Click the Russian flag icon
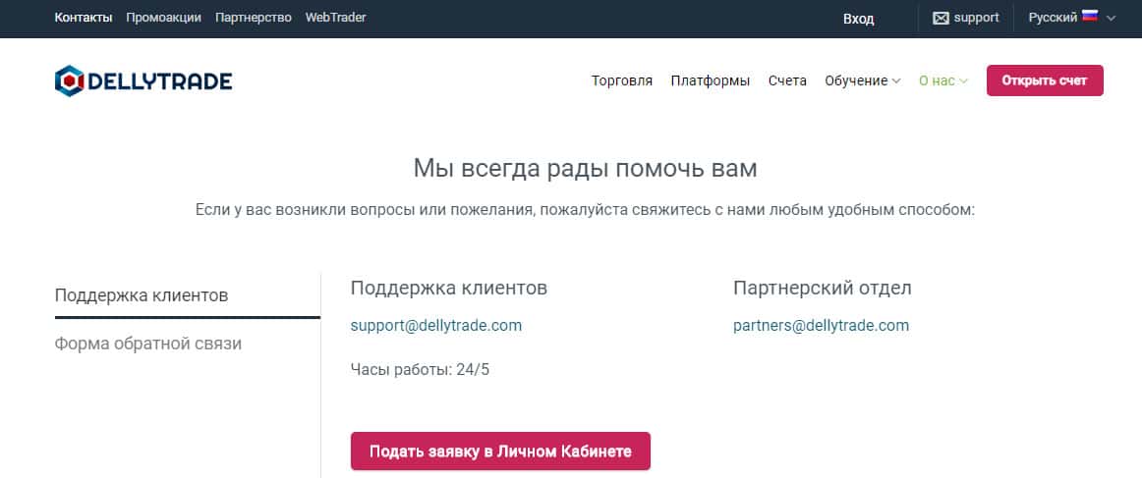Image resolution: width=1142 pixels, height=478 pixels. [x=1090, y=16]
